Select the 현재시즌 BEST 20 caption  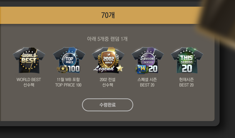point(187,82)
